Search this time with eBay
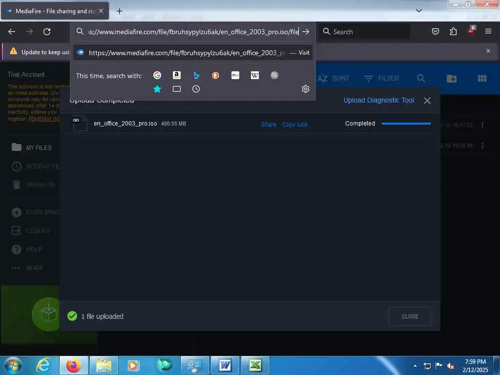500x375 pixels. point(235,75)
